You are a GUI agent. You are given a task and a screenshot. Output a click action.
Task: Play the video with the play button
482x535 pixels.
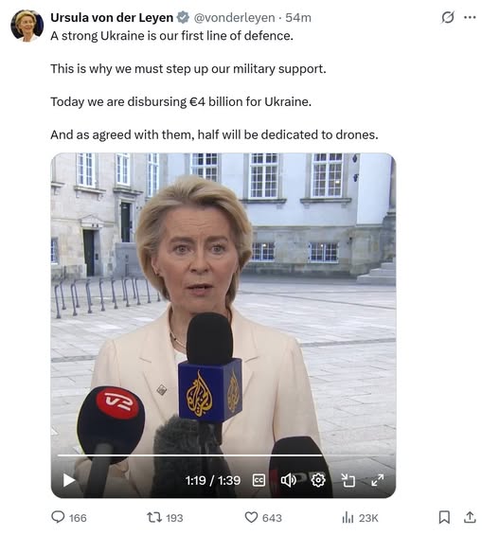pyautogui.click(x=69, y=480)
